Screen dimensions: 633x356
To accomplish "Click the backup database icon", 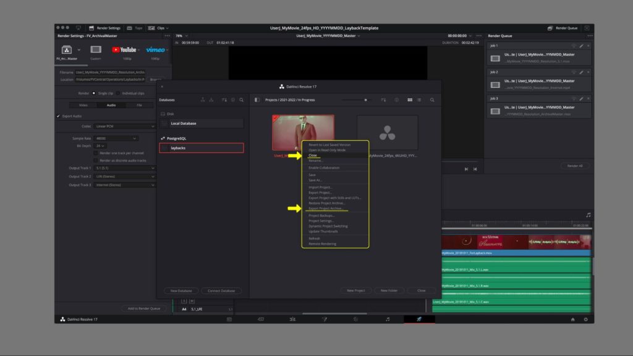I will tap(203, 100).
